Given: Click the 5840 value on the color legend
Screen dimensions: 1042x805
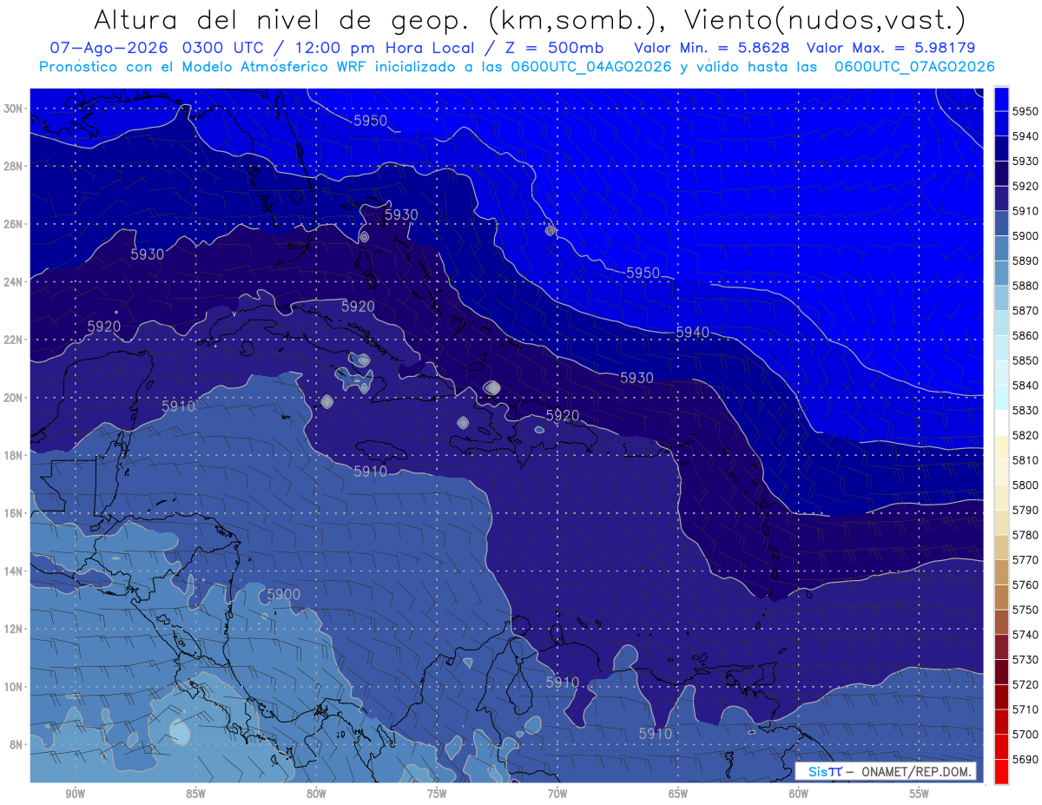Looking at the screenshot, I should [x=1025, y=385].
